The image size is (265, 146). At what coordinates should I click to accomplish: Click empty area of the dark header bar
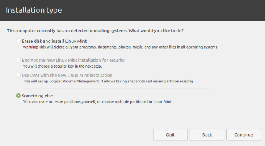(164, 10)
